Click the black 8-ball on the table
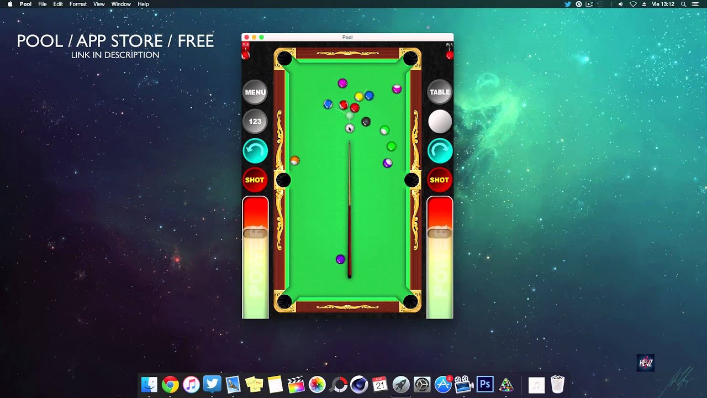 (x=366, y=122)
